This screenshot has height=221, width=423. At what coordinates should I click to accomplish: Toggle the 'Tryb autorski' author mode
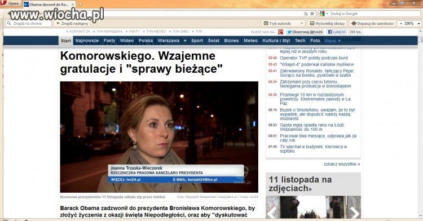point(280,24)
